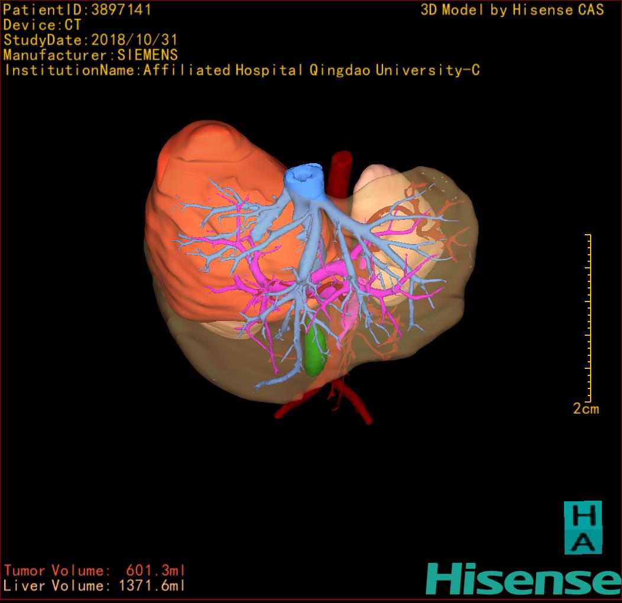Click the "3D Model by Hisense CAS" label
Viewport: 622px width, 603px height.
[x=512, y=10]
